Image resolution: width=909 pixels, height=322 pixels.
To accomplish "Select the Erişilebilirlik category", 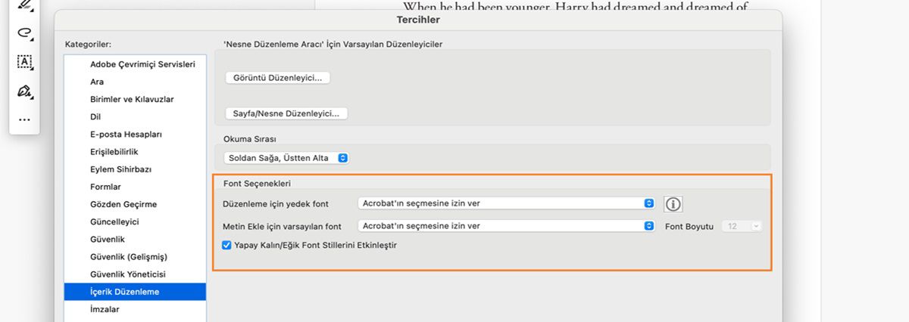I will point(114,152).
